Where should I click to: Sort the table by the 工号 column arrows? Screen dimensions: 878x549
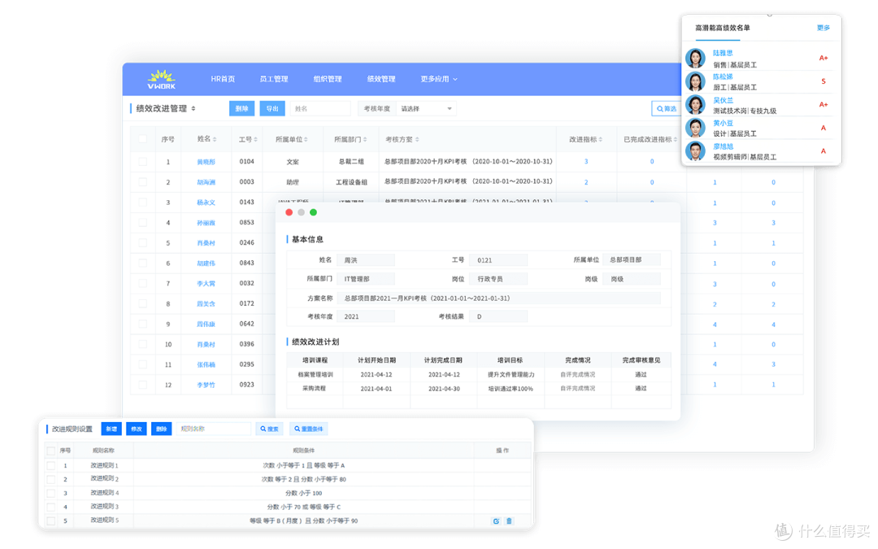(x=256, y=140)
